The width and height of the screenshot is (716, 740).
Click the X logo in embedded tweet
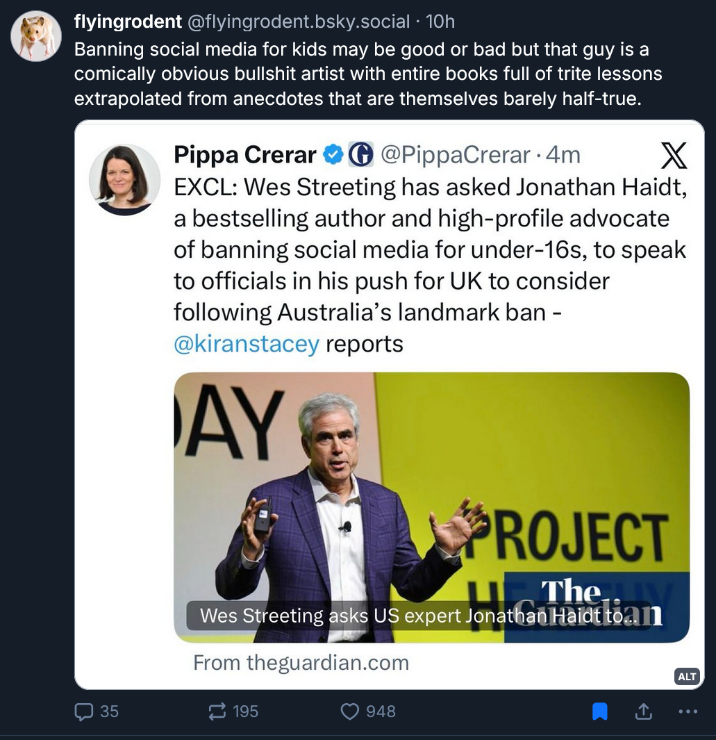pyautogui.click(x=673, y=155)
